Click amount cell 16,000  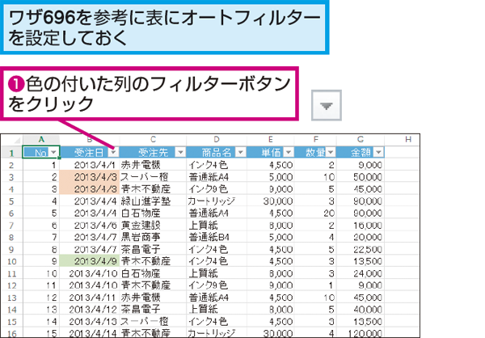(x=361, y=225)
